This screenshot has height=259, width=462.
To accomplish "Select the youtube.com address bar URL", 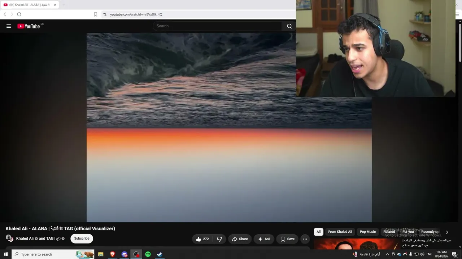I will 136,14.
